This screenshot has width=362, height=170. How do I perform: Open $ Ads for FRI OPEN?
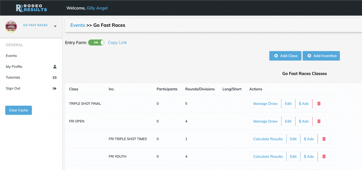[304, 121]
